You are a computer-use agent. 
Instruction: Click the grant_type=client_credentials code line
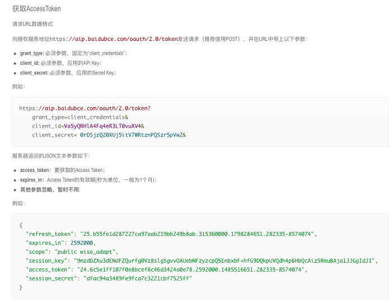(80, 117)
